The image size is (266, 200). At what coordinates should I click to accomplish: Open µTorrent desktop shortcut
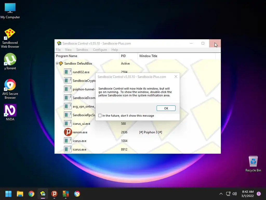coord(10,61)
